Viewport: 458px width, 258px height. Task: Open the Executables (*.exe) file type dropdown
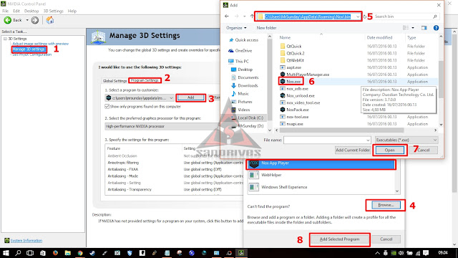click(406, 140)
